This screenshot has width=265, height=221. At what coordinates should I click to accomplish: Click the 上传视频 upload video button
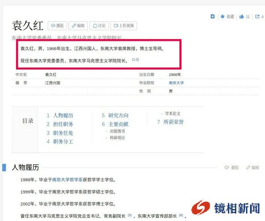[124, 26]
